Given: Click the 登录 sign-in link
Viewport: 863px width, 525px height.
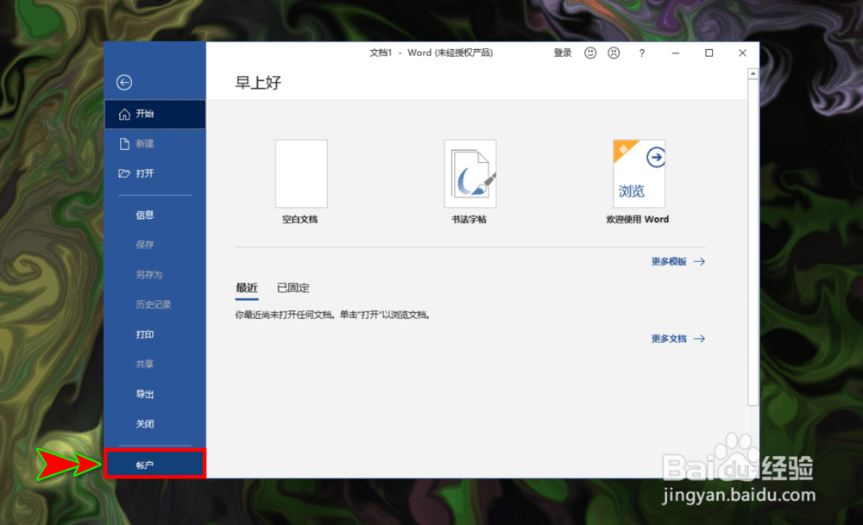Looking at the screenshot, I should coord(563,53).
